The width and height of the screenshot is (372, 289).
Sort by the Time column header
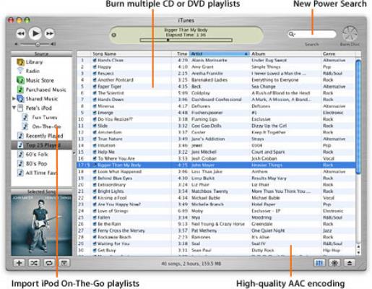coord(181,53)
